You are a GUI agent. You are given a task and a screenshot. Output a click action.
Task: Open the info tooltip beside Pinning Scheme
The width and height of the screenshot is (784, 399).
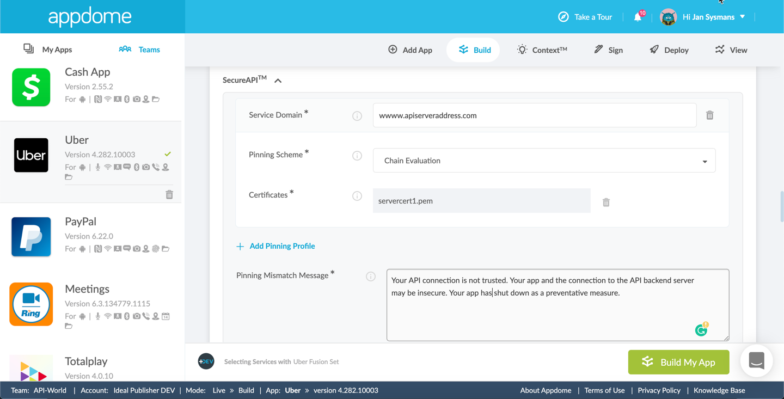pos(357,156)
